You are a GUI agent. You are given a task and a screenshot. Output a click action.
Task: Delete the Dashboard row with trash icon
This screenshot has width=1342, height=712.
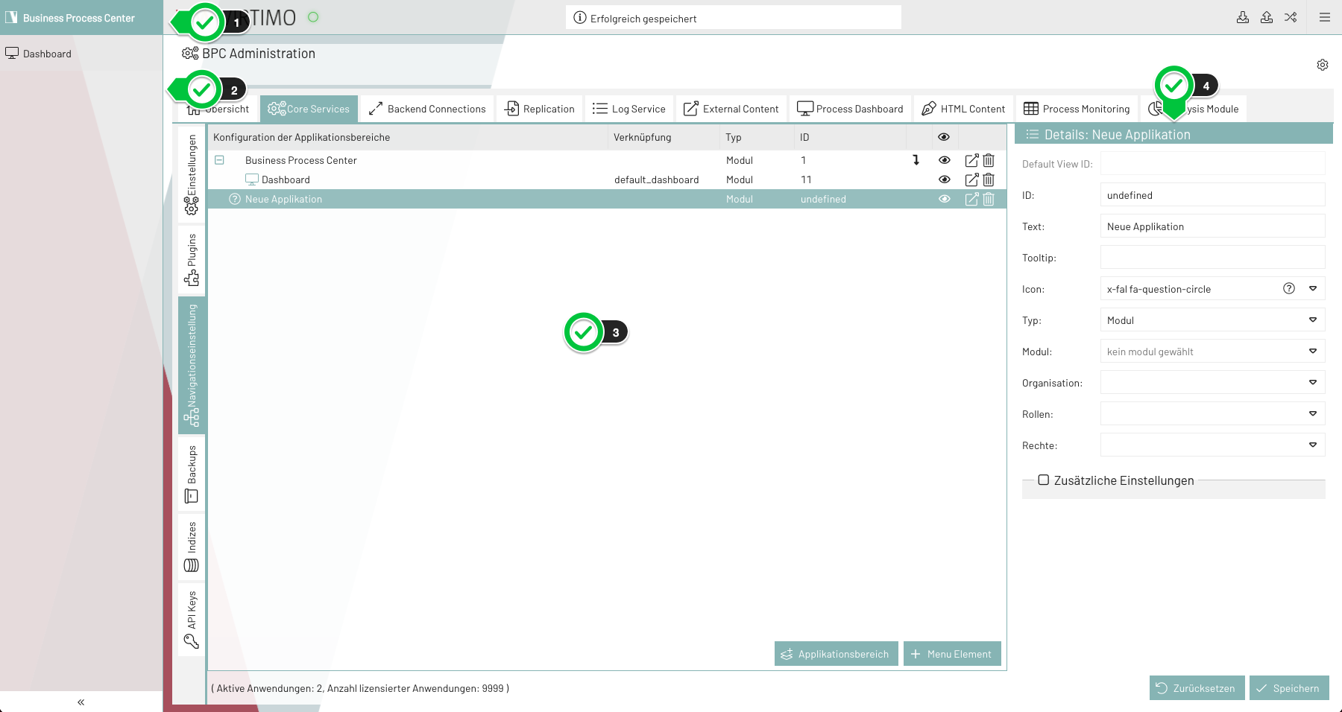[989, 179]
